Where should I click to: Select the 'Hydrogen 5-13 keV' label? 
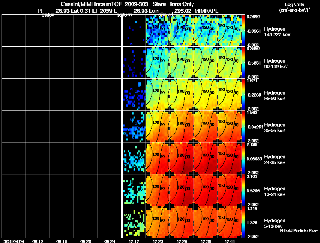pyautogui.click(x=275, y=223)
